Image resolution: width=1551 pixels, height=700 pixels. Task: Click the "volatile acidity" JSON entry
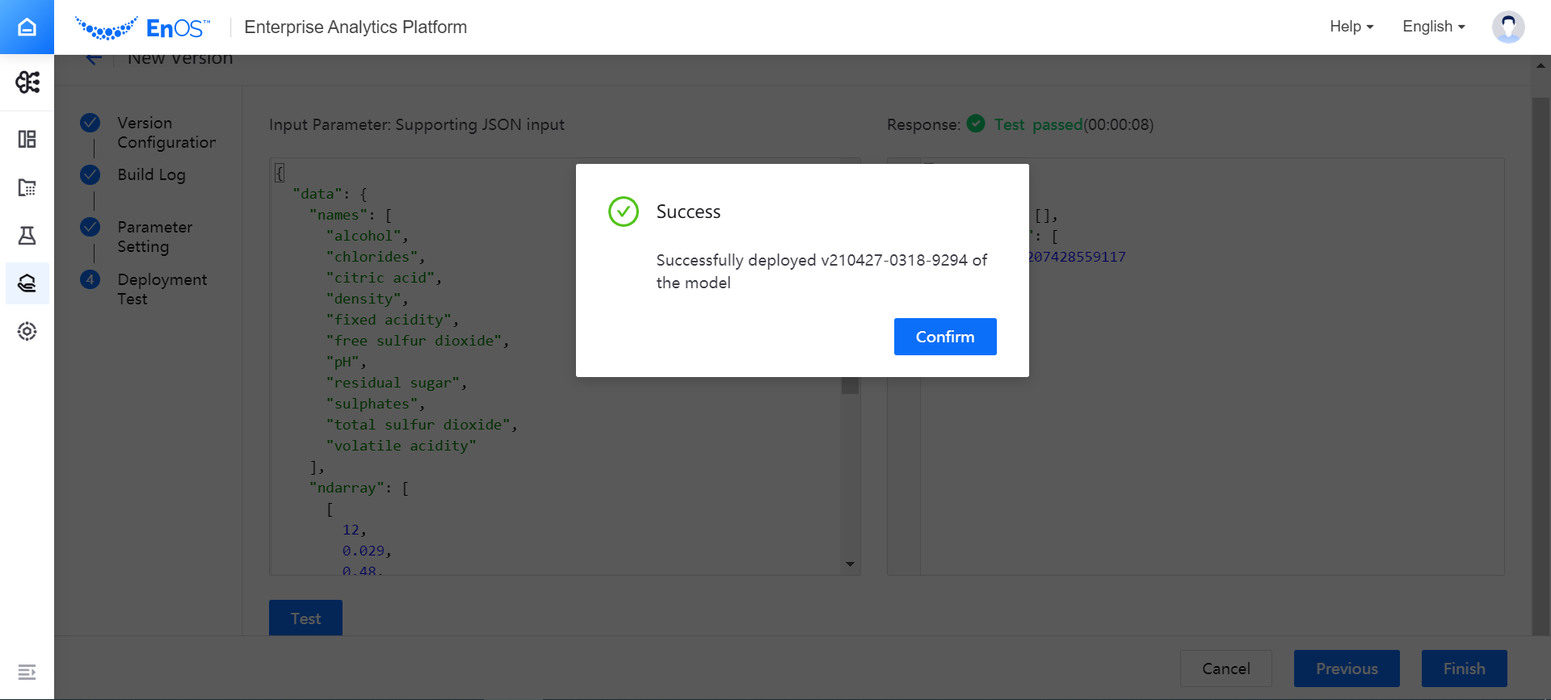coord(401,446)
